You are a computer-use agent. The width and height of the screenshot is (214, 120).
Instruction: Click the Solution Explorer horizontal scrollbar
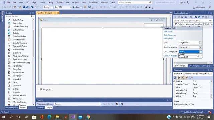pyautogui.click(x=191, y=63)
